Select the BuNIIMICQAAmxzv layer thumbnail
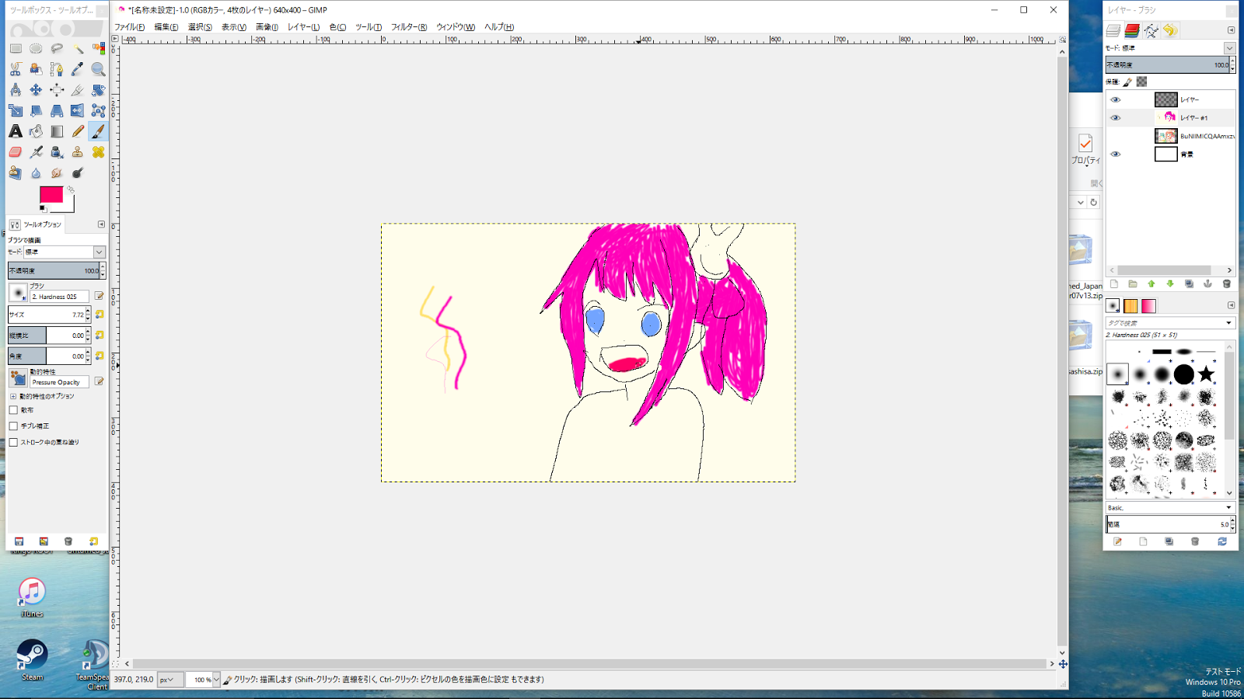 tap(1165, 136)
